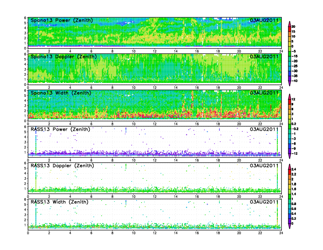
Task: Click the red top segment of the middle colorbar
Action: 290,102
